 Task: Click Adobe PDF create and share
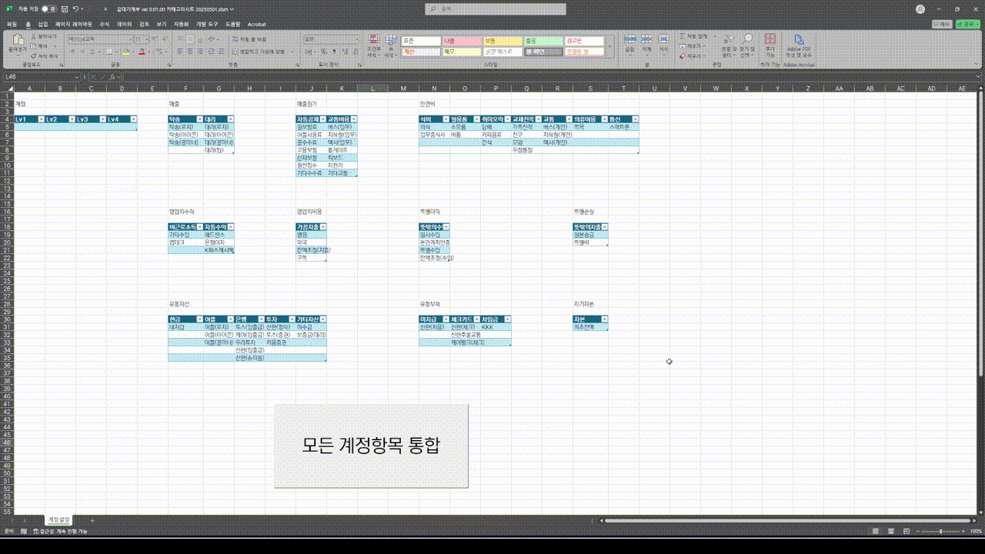click(x=799, y=45)
